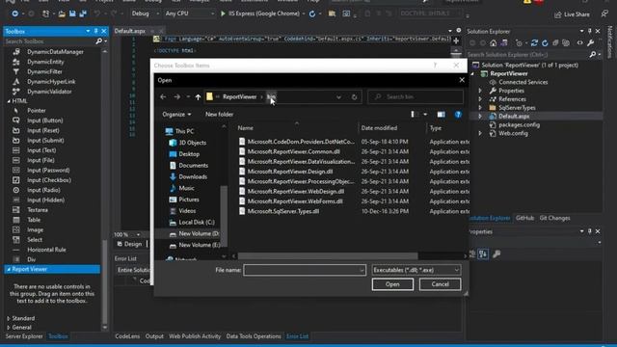Go back in the Open dialog
Screen dimensions: 617x347
[163, 96]
